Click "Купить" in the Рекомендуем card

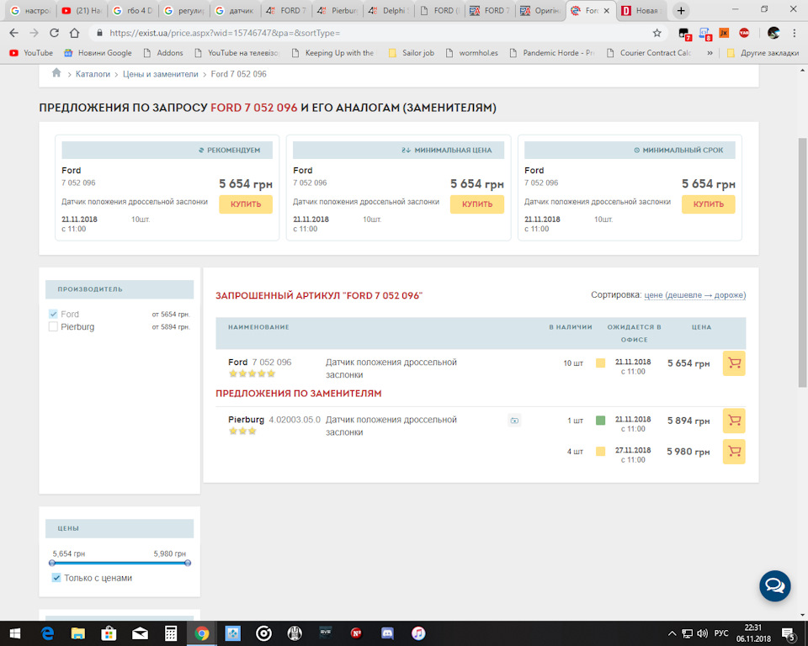246,204
